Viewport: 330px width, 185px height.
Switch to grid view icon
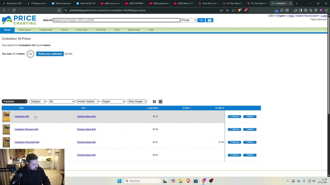coord(154,102)
